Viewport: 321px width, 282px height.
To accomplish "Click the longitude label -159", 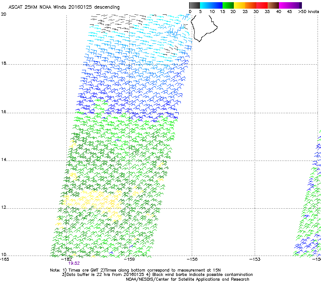I will coord(129,259).
